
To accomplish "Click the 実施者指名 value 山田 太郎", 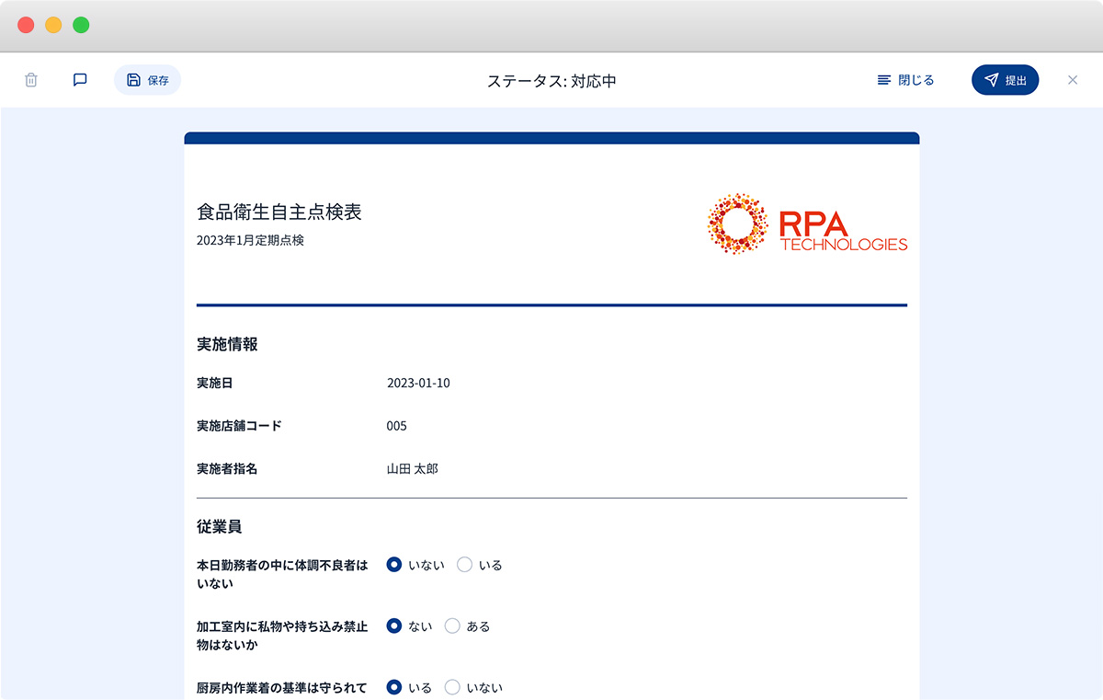I will (412, 469).
